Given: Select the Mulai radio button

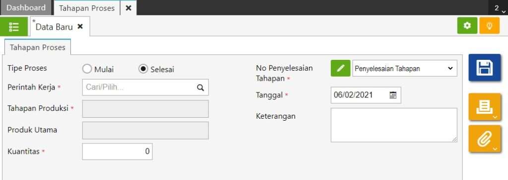Looking at the screenshot, I should [x=87, y=69].
